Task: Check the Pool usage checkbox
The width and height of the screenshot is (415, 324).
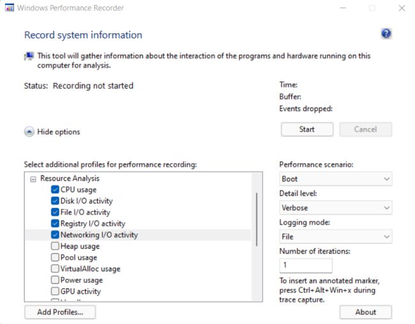Action: 55,258
